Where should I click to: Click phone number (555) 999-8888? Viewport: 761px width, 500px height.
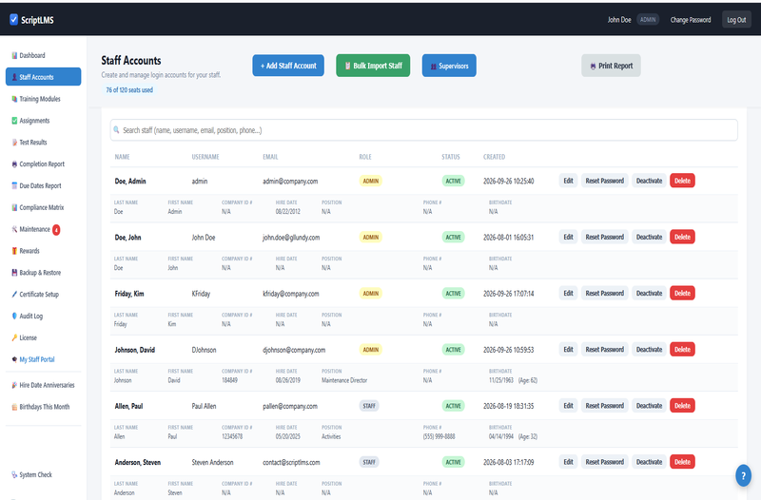click(x=439, y=436)
